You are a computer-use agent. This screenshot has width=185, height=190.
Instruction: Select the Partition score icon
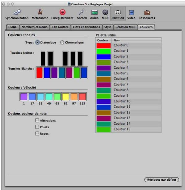pos(118,12)
